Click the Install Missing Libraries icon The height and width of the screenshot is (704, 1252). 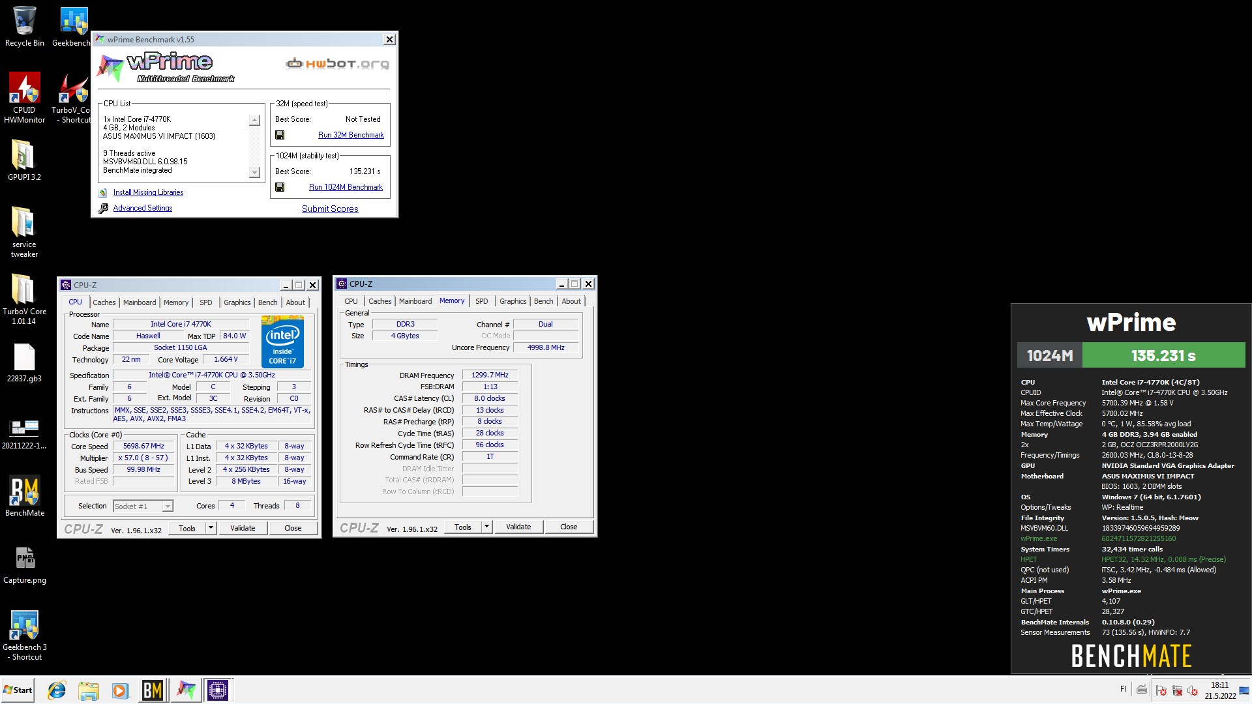pos(103,193)
